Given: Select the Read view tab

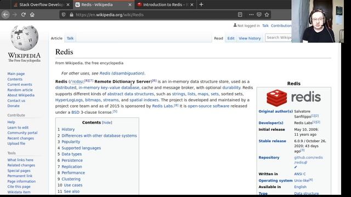Looking at the screenshot, I should click(x=218, y=38).
